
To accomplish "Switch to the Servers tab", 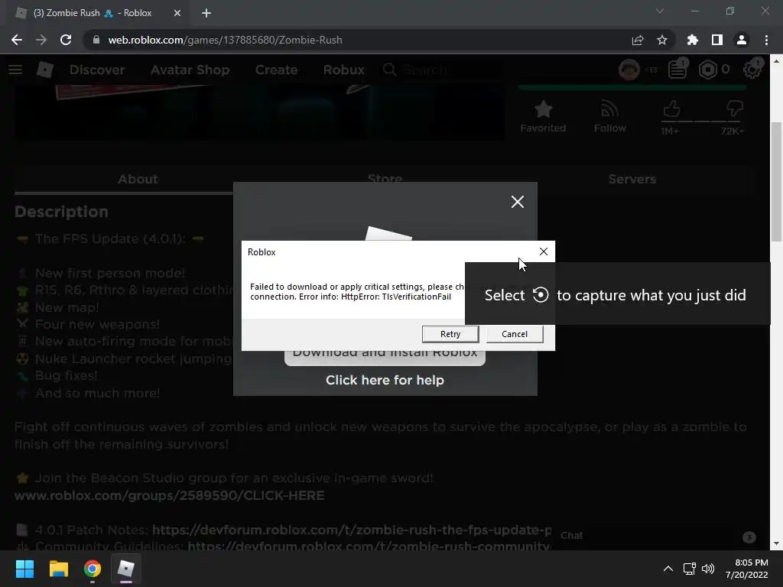I will pos(632,179).
